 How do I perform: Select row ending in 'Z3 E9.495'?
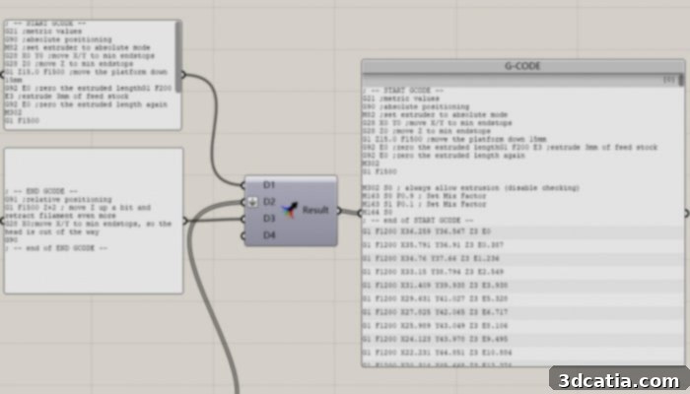[x=522, y=339]
